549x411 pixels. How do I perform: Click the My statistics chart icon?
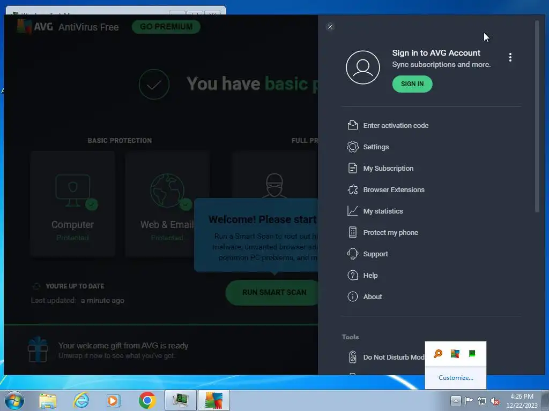pos(353,211)
